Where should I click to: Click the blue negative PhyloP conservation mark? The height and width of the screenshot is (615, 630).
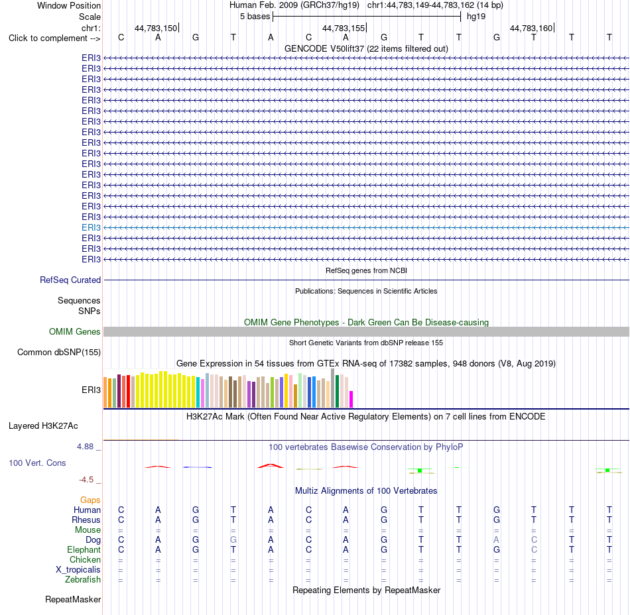[x=197, y=467]
